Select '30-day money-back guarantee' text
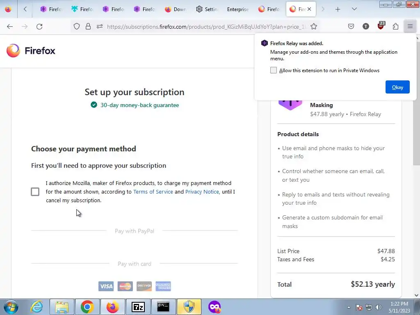Viewport: 420px width, 315px height. (139, 105)
